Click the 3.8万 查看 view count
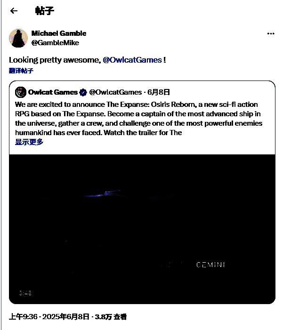This screenshot has width=283, height=330. point(111,316)
